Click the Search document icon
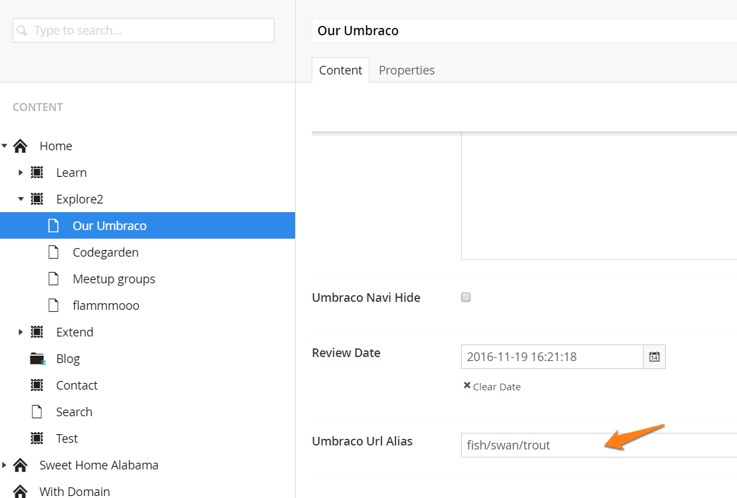Image resolution: width=737 pixels, height=498 pixels. click(x=37, y=412)
